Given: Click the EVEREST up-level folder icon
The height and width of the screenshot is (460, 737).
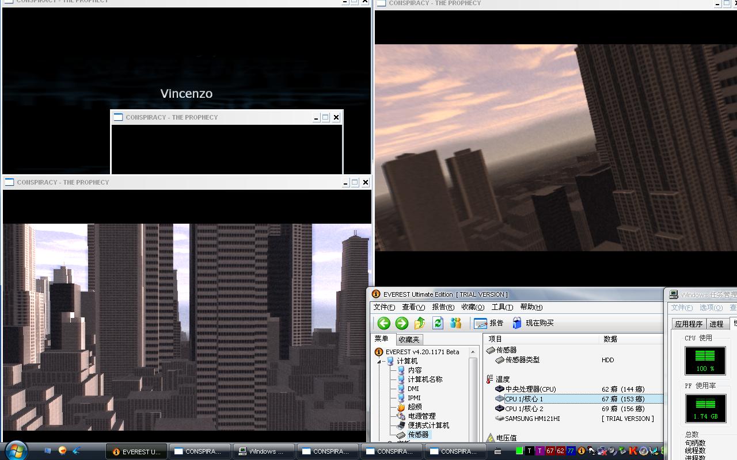Looking at the screenshot, I should (420, 323).
